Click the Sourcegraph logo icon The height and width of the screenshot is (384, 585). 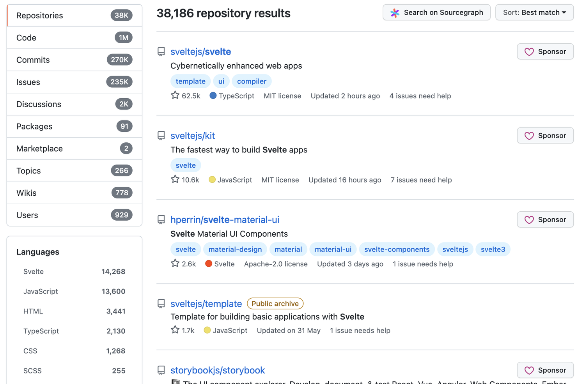click(x=395, y=13)
